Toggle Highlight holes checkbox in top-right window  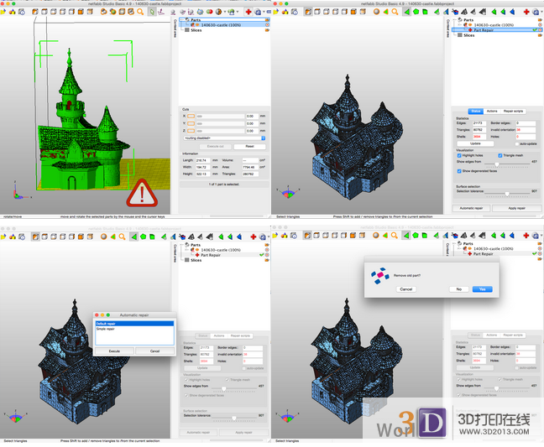[x=459, y=155]
